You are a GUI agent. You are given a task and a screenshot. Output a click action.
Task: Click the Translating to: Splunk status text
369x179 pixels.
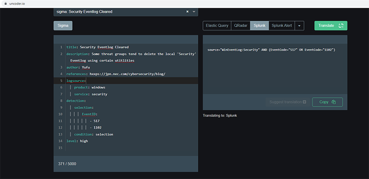tap(220, 116)
